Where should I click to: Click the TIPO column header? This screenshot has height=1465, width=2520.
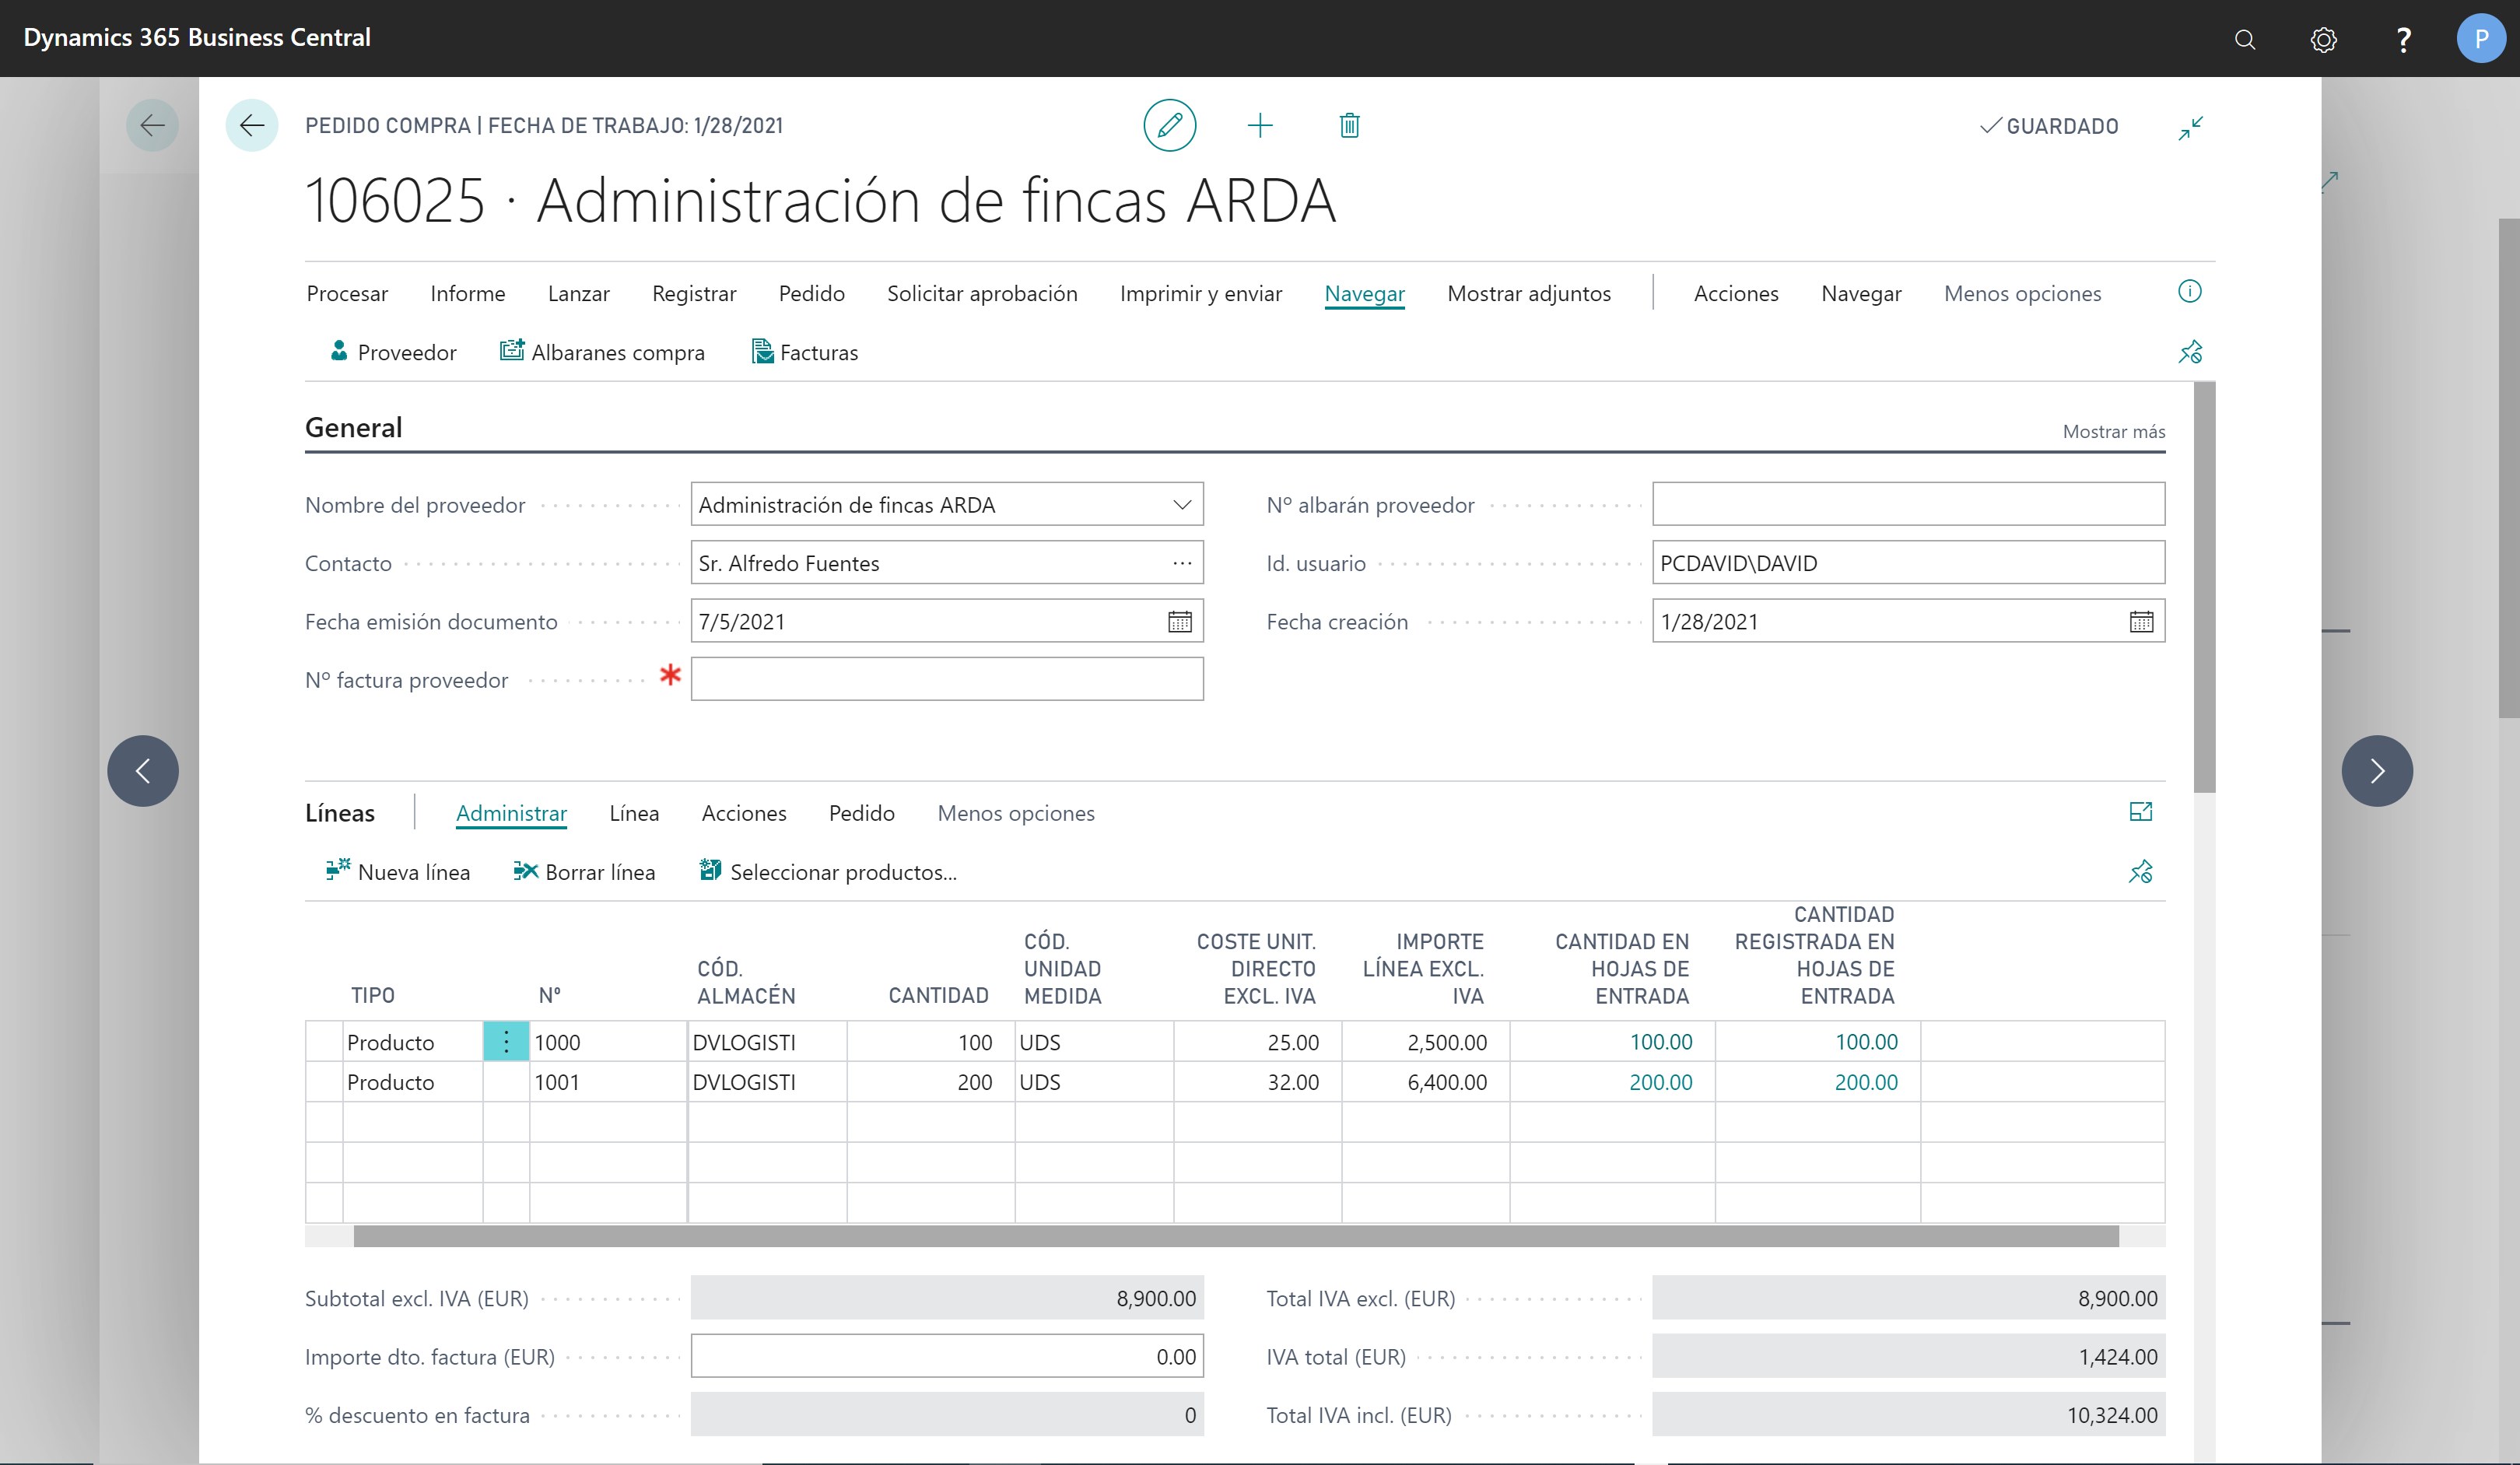click(x=372, y=995)
